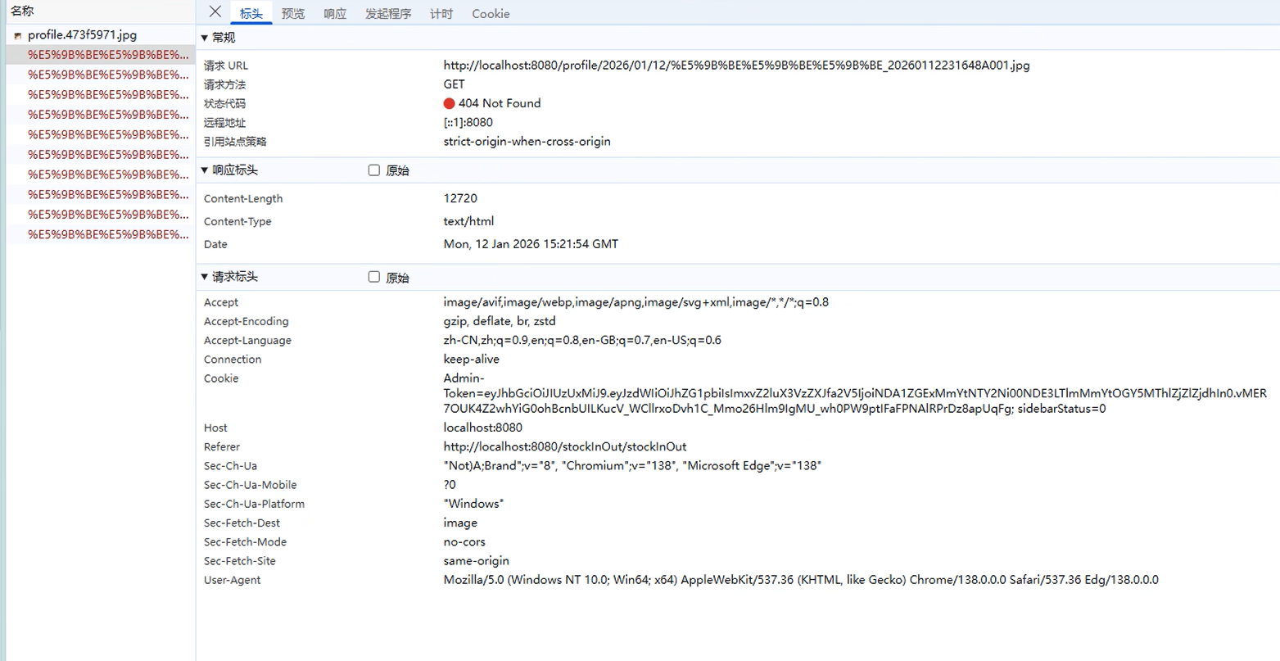1280x661 pixels.
Task: Click the Connection header name
Action: 233,359
